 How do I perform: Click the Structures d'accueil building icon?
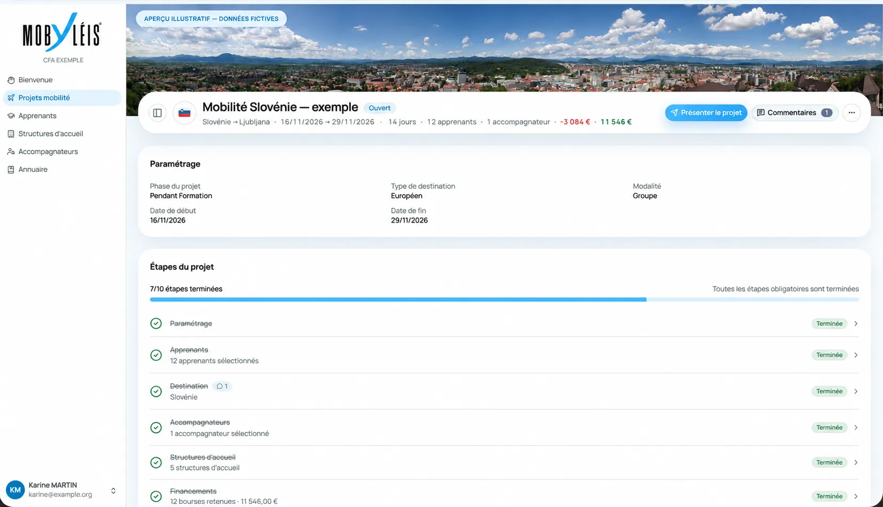pos(11,134)
